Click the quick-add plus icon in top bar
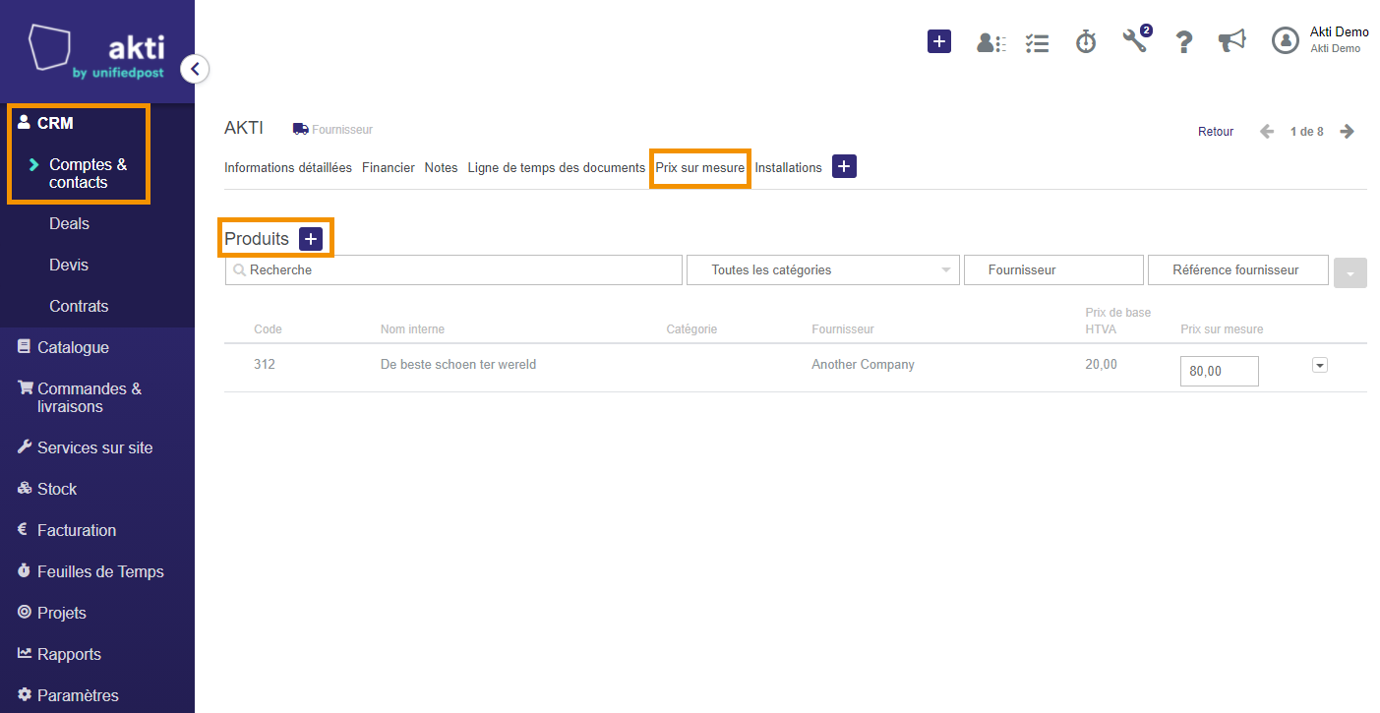Screen dimensions: 1380x713 coord(939,41)
